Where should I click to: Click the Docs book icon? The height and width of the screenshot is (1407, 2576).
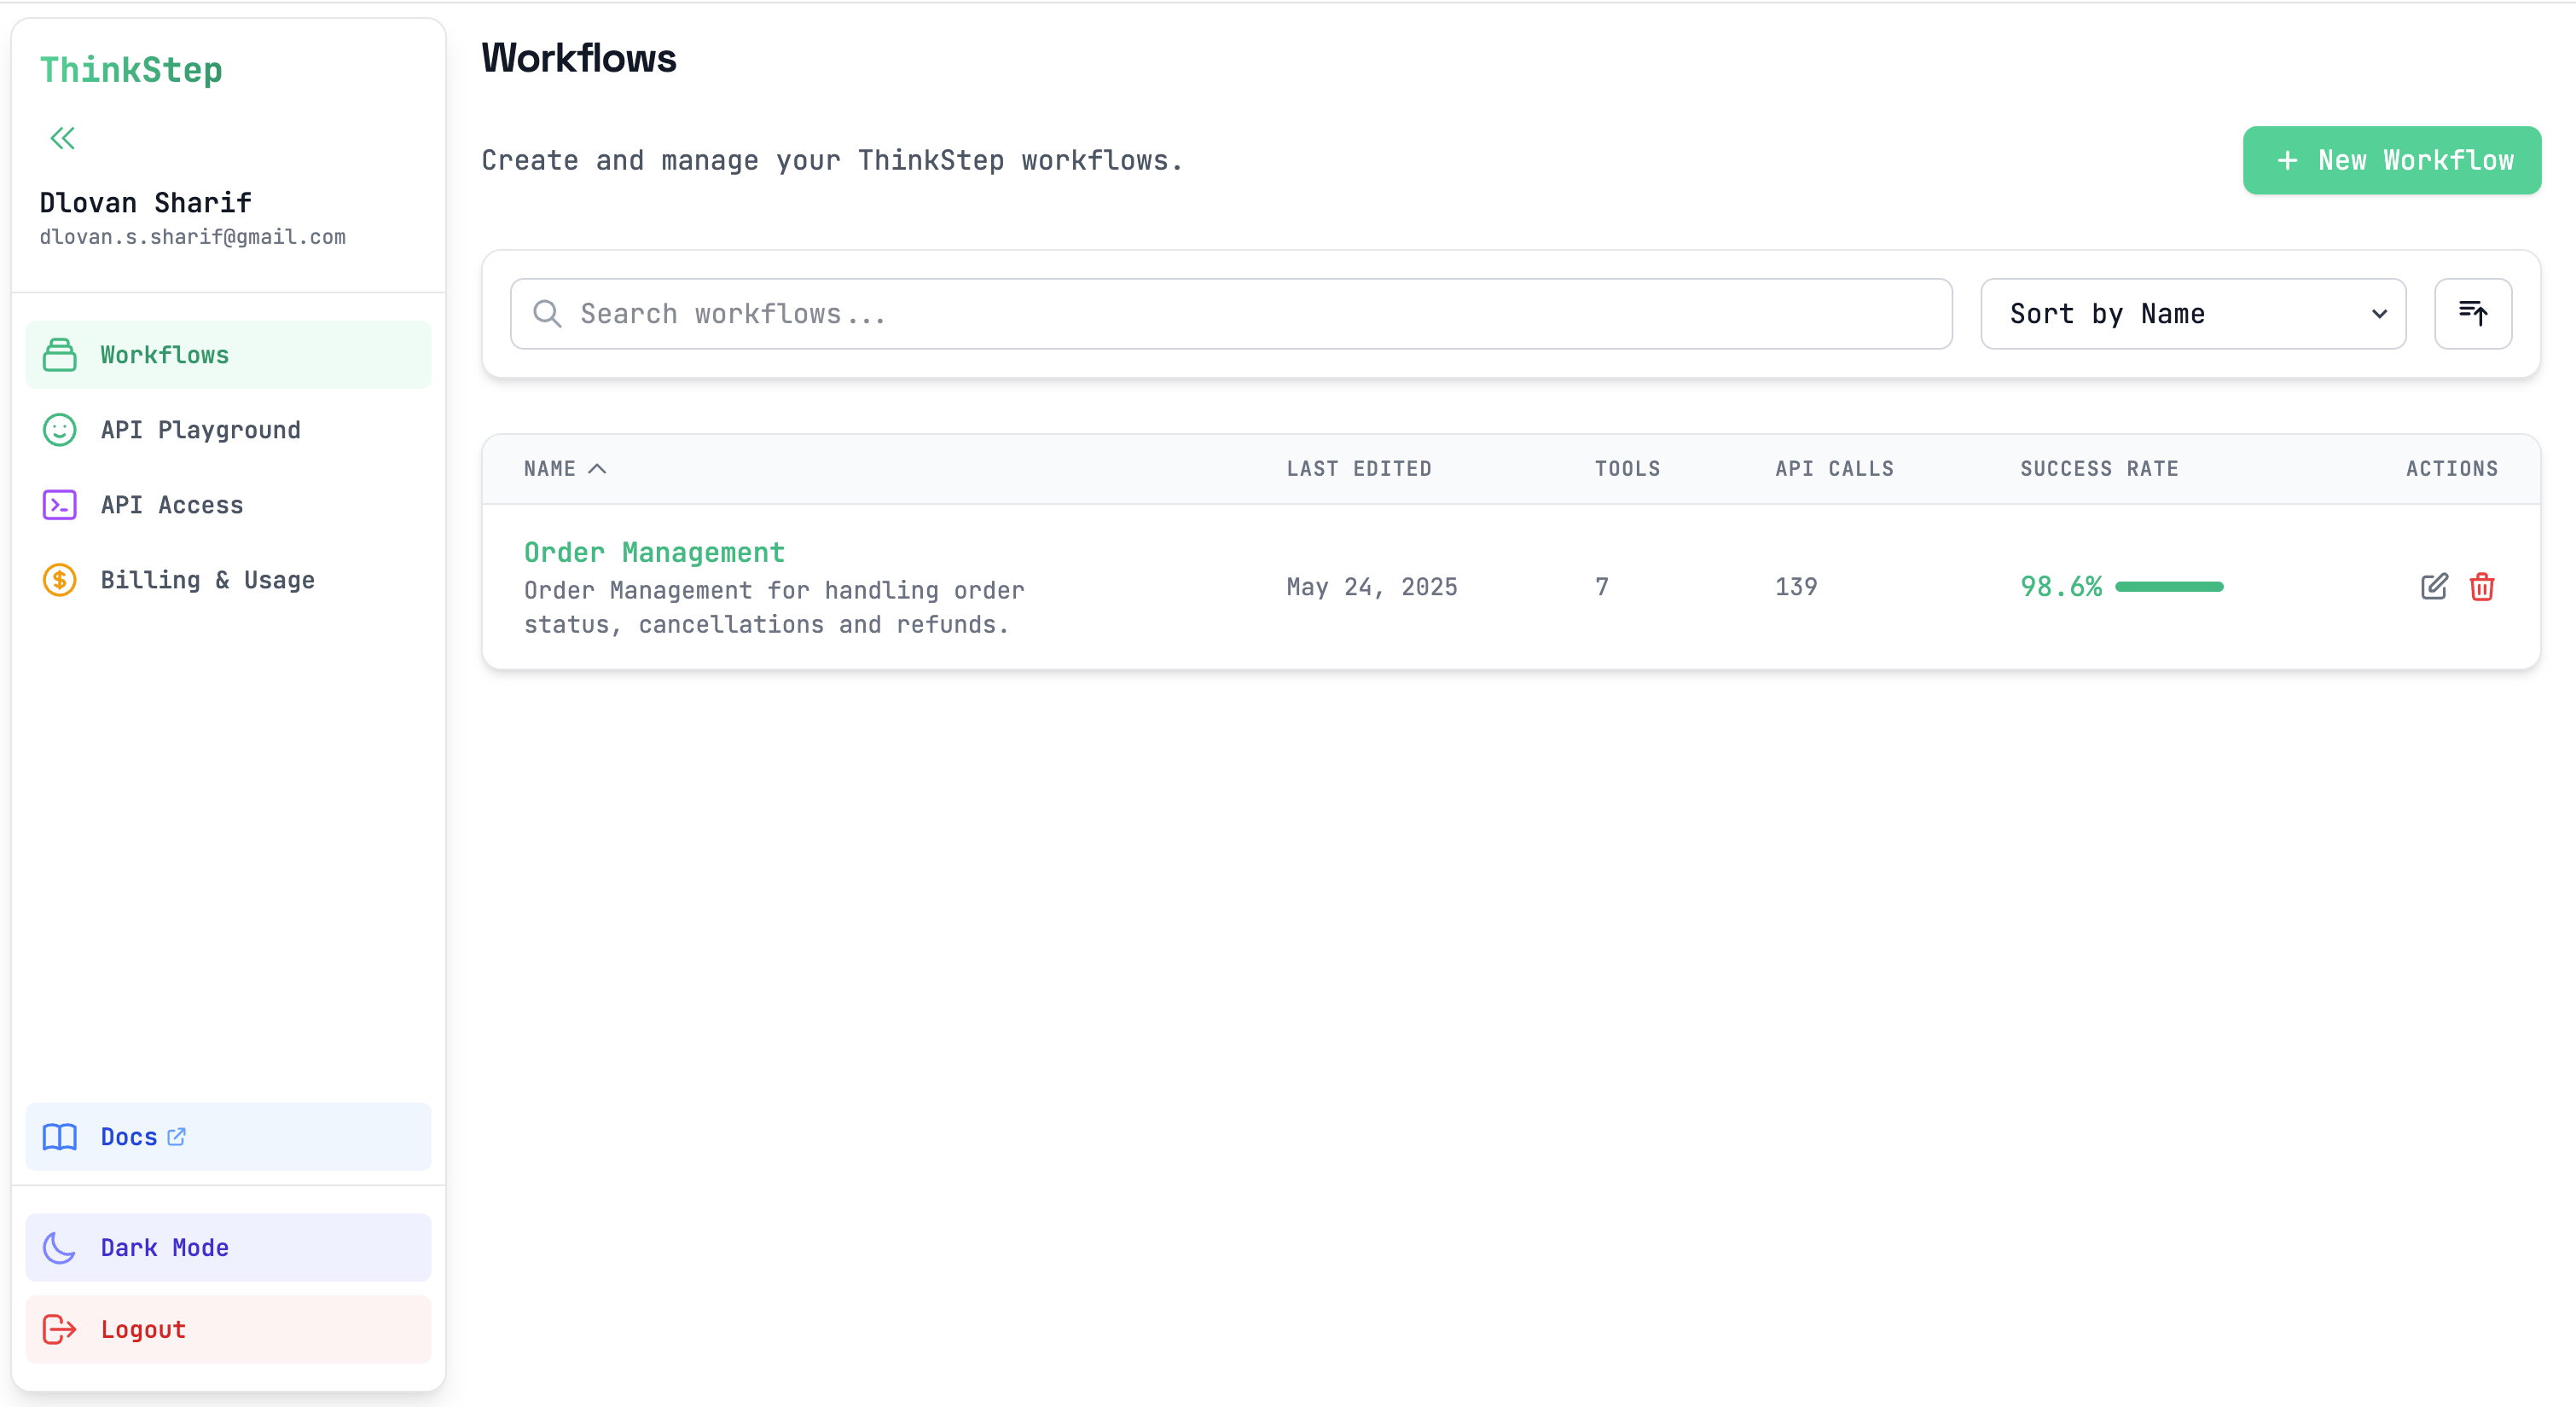(59, 1137)
